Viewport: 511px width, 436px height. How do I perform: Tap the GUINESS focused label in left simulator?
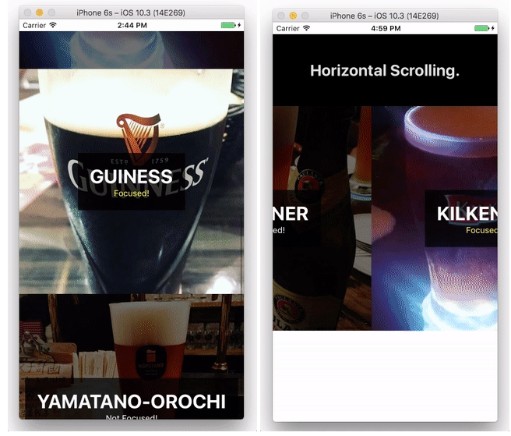(x=132, y=182)
